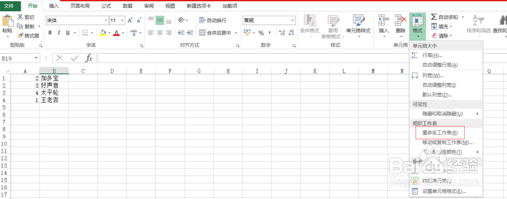507x199 pixels.
Task: Select column header B
Action: coord(54,71)
